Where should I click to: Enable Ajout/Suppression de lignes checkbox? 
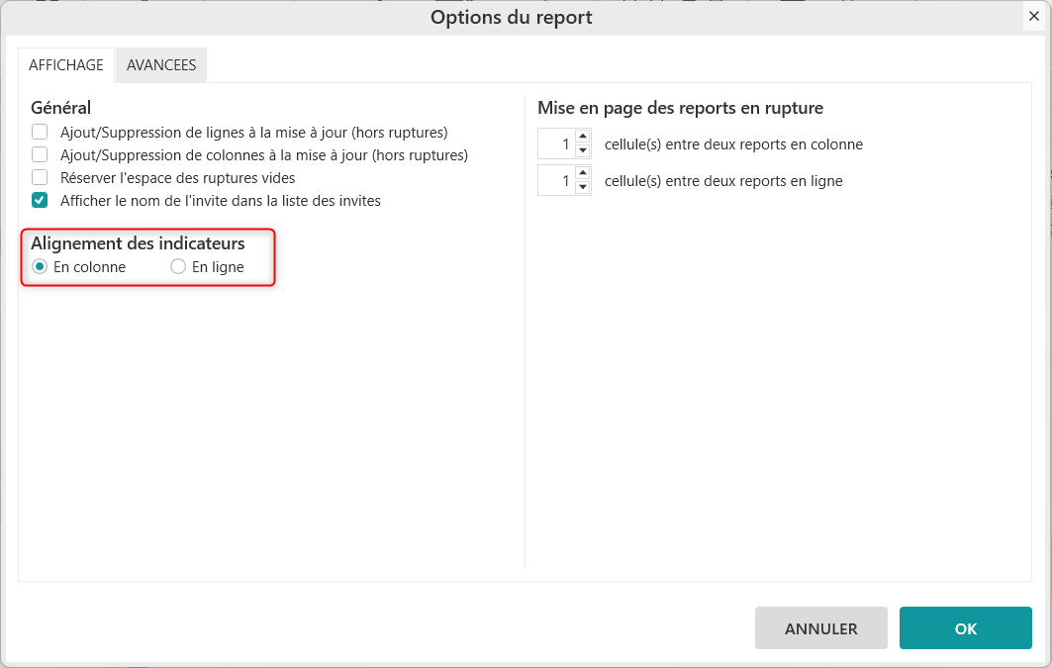coord(40,132)
